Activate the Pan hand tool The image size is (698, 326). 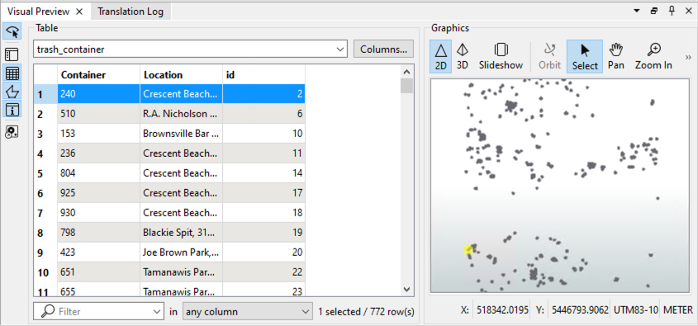pyautogui.click(x=616, y=56)
